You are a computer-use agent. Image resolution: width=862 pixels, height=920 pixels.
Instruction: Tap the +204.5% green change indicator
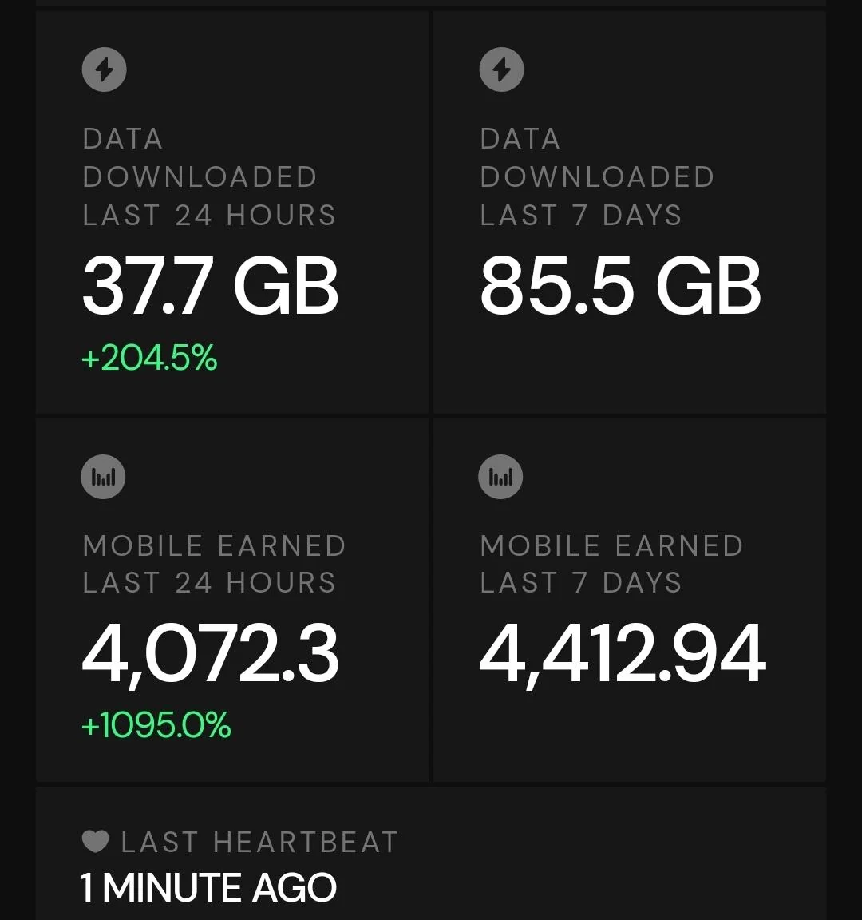pyautogui.click(x=149, y=358)
